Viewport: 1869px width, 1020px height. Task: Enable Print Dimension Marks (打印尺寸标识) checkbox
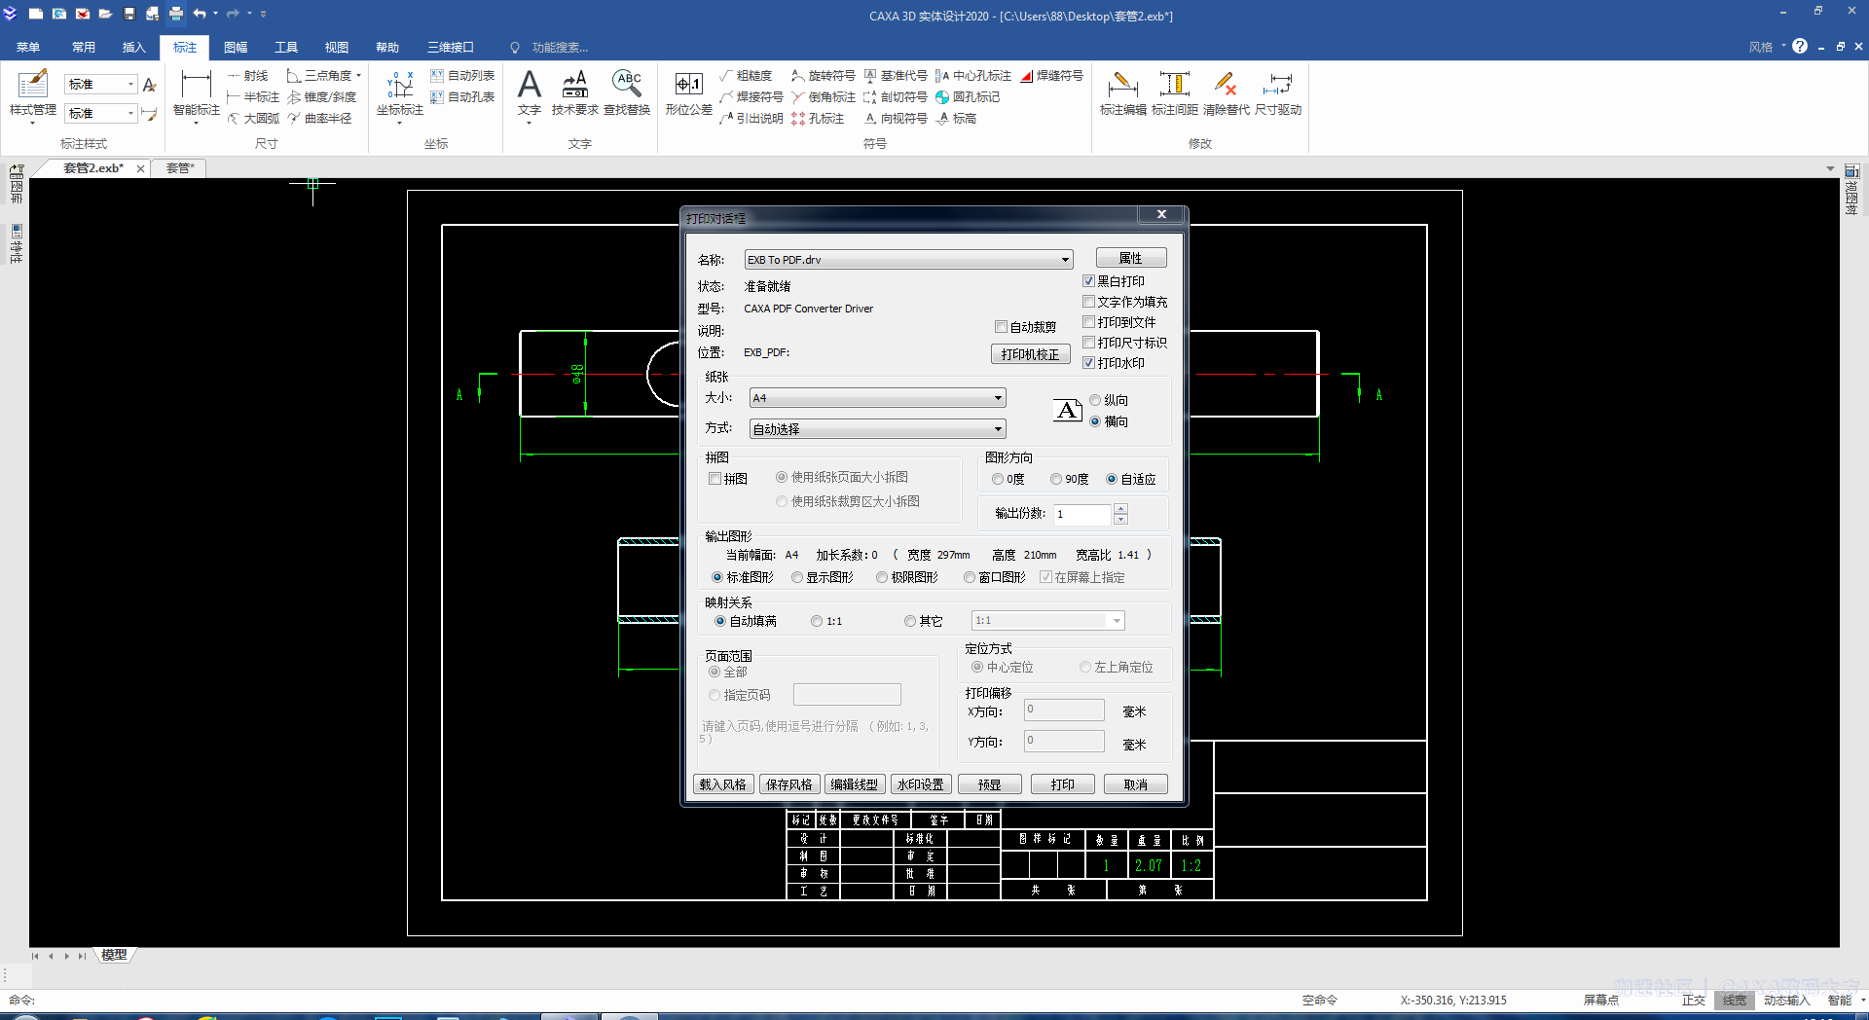point(1089,343)
